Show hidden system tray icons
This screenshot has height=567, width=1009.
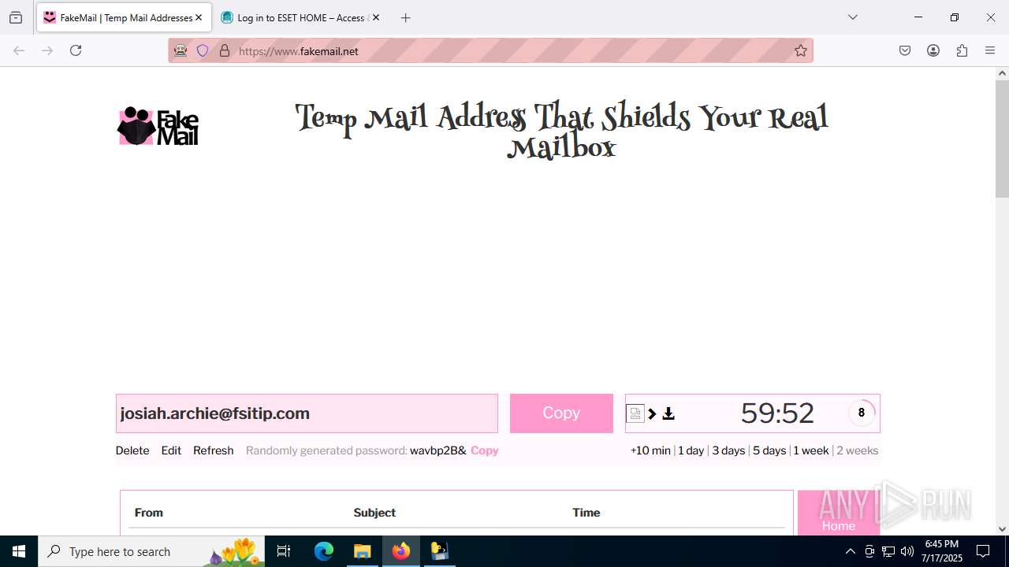[850, 551]
